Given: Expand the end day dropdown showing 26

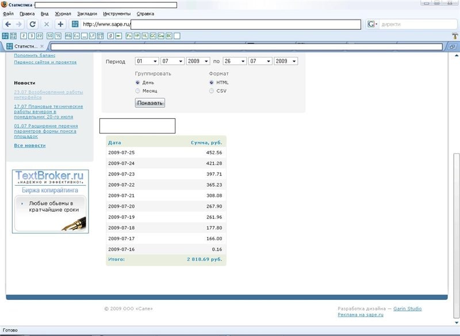Looking at the screenshot, I should click(x=235, y=61).
